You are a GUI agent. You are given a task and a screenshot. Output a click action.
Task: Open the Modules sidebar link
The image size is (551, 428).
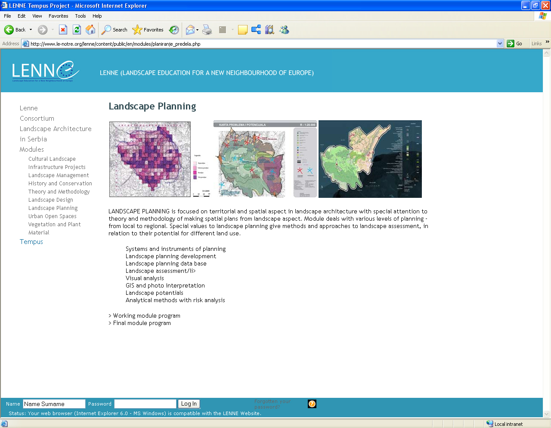pyautogui.click(x=32, y=150)
